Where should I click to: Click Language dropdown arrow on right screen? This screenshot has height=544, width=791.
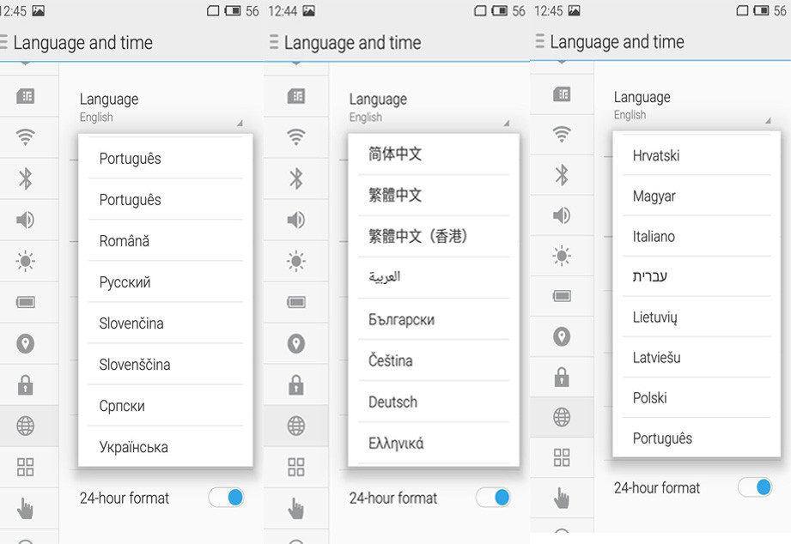tap(770, 122)
